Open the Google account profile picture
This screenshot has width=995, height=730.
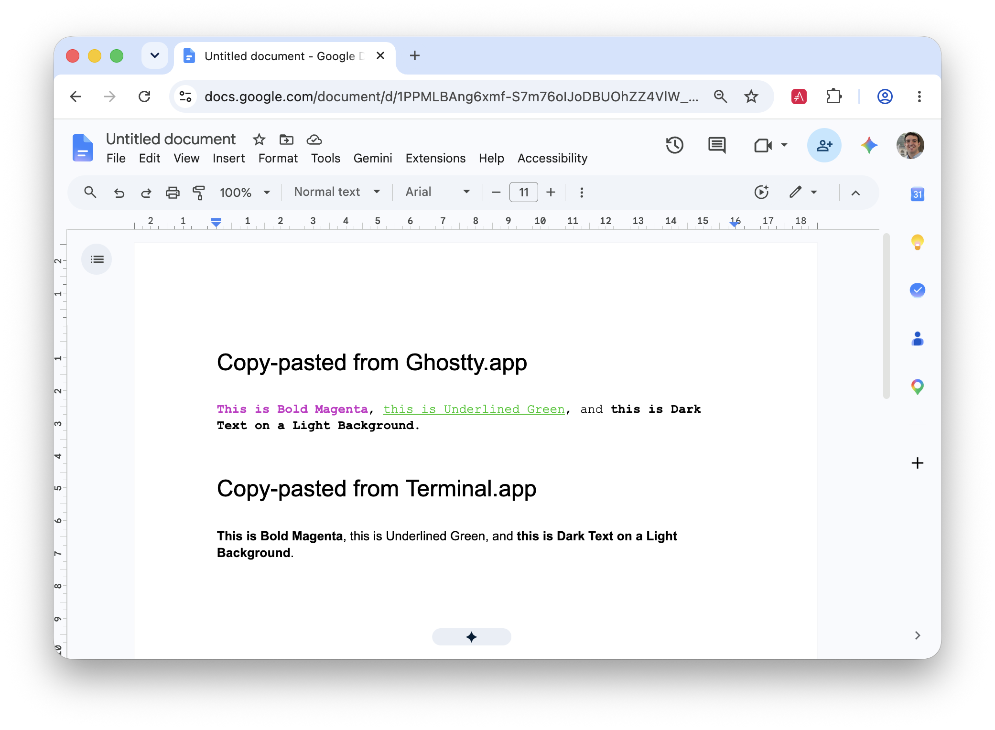pyautogui.click(x=910, y=145)
